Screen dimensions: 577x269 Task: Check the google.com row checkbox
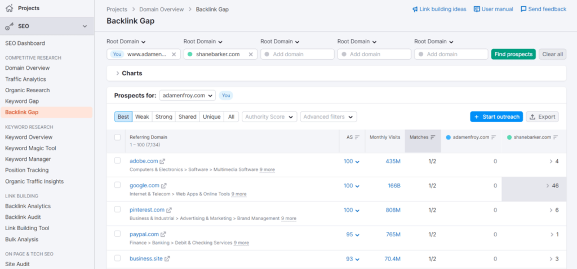click(117, 185)
